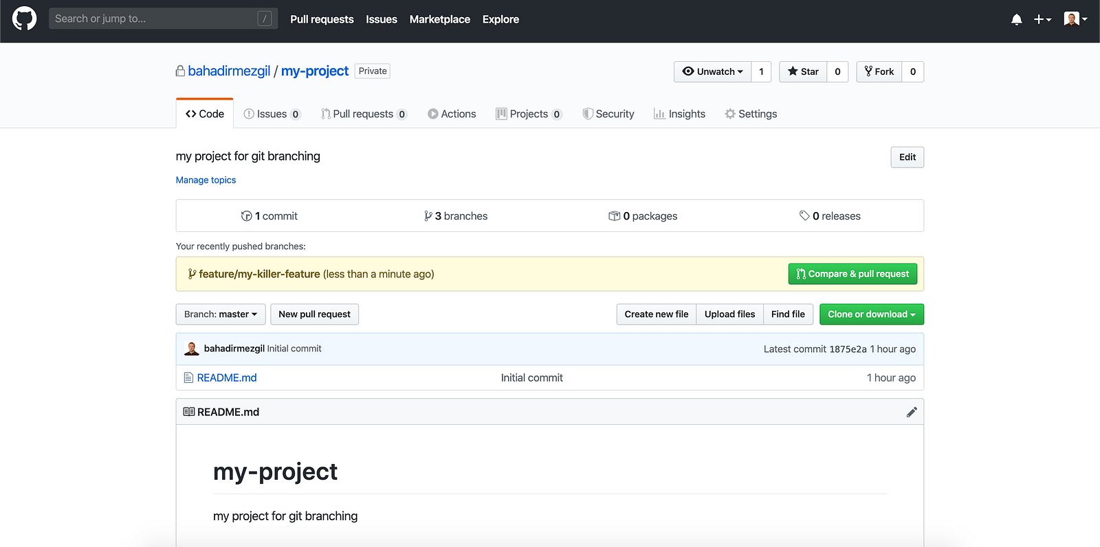Open the Actions tab

pos(452,114)
